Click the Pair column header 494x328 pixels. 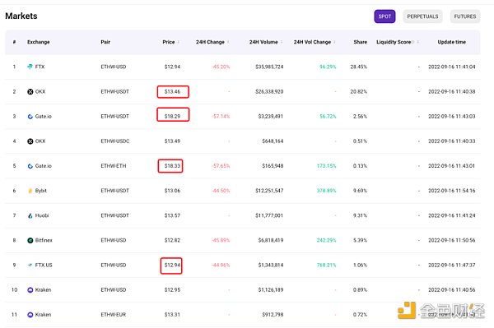pos(105,42)
